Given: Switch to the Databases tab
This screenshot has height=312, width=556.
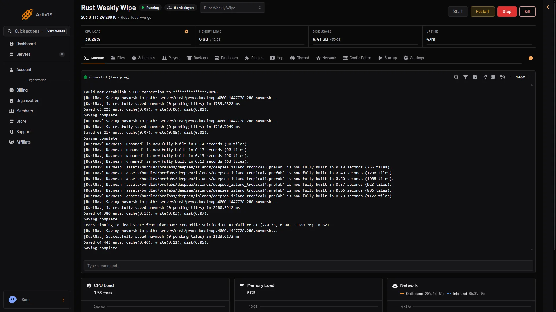Looking at the screenshot, I should (226, 58).
